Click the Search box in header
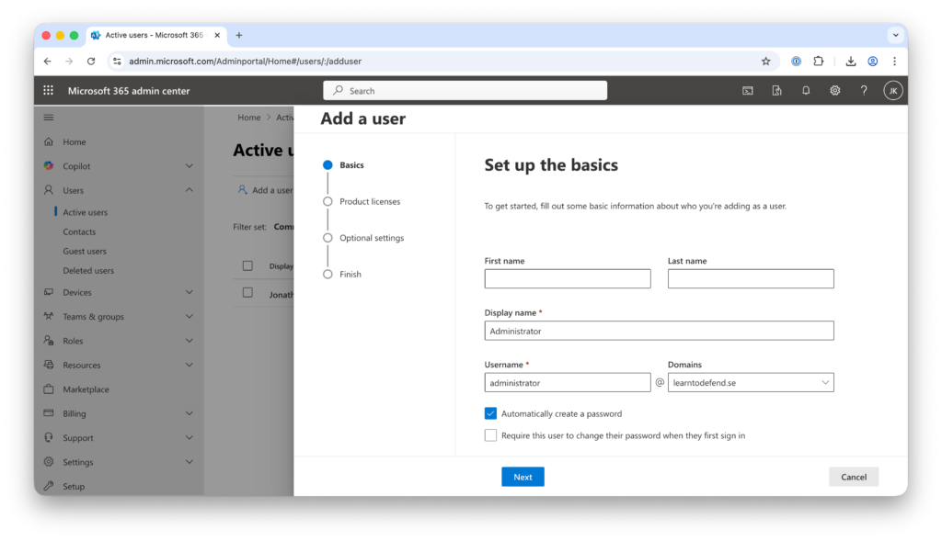 pos(465,91)
